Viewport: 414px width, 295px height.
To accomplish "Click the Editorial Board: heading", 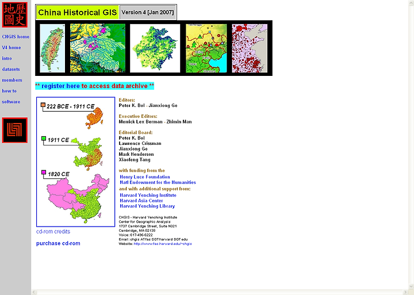I will [x=136, y=133].
